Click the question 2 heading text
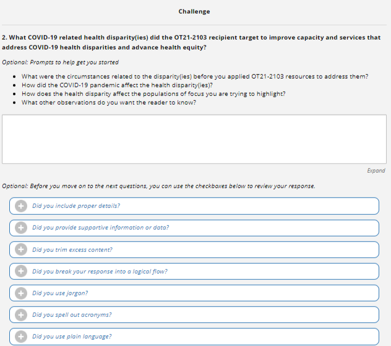The image size is (391, 346). [191, 42]
